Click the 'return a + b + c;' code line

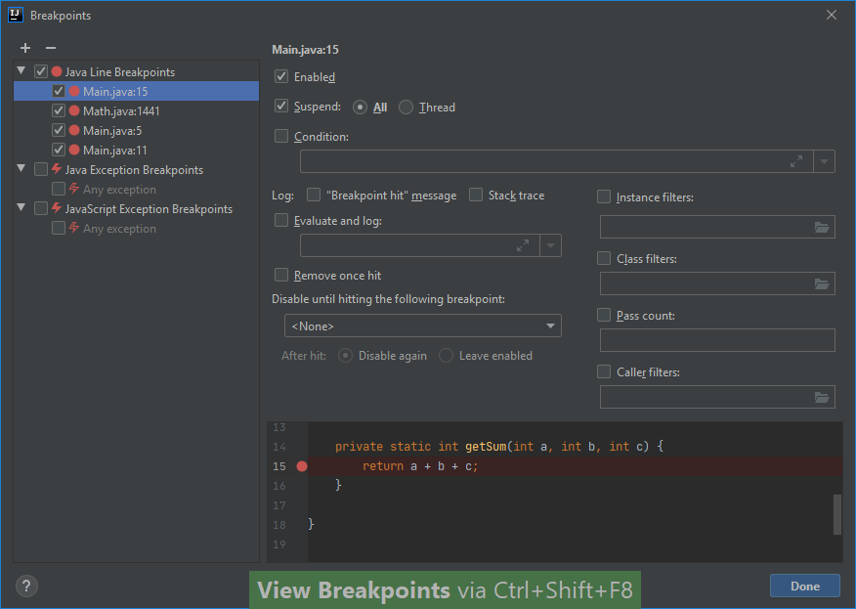click(420, 466)
